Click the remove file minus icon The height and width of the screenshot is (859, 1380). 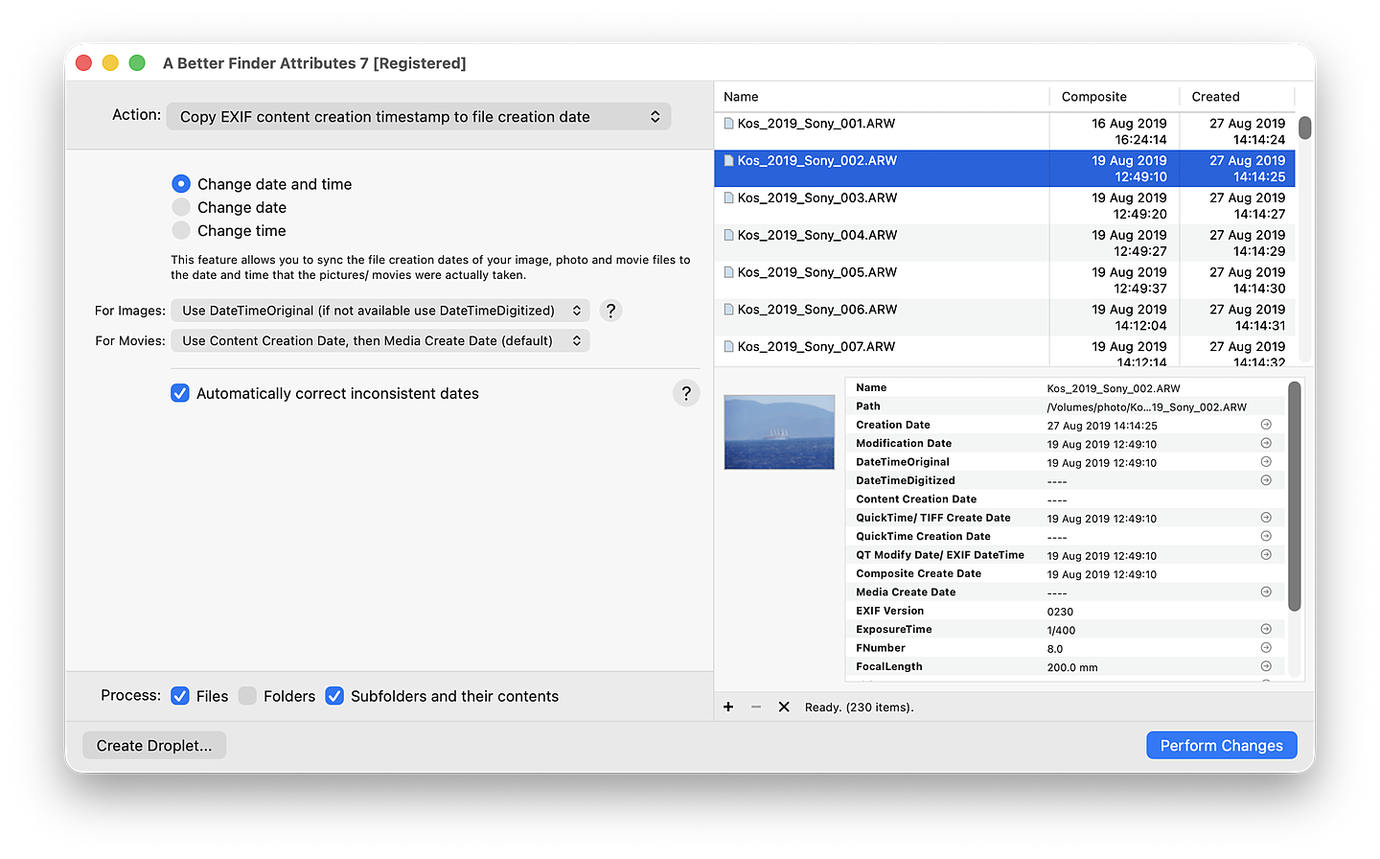pyautogui.click(x=756, y=707)
